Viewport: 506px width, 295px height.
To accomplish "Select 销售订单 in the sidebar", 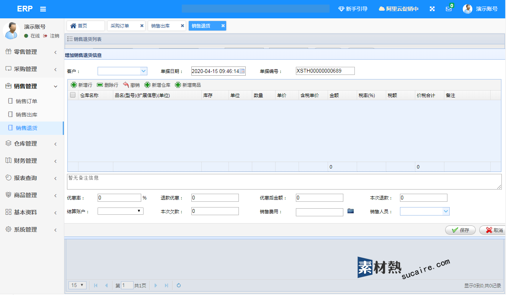I will coord(26,101).
